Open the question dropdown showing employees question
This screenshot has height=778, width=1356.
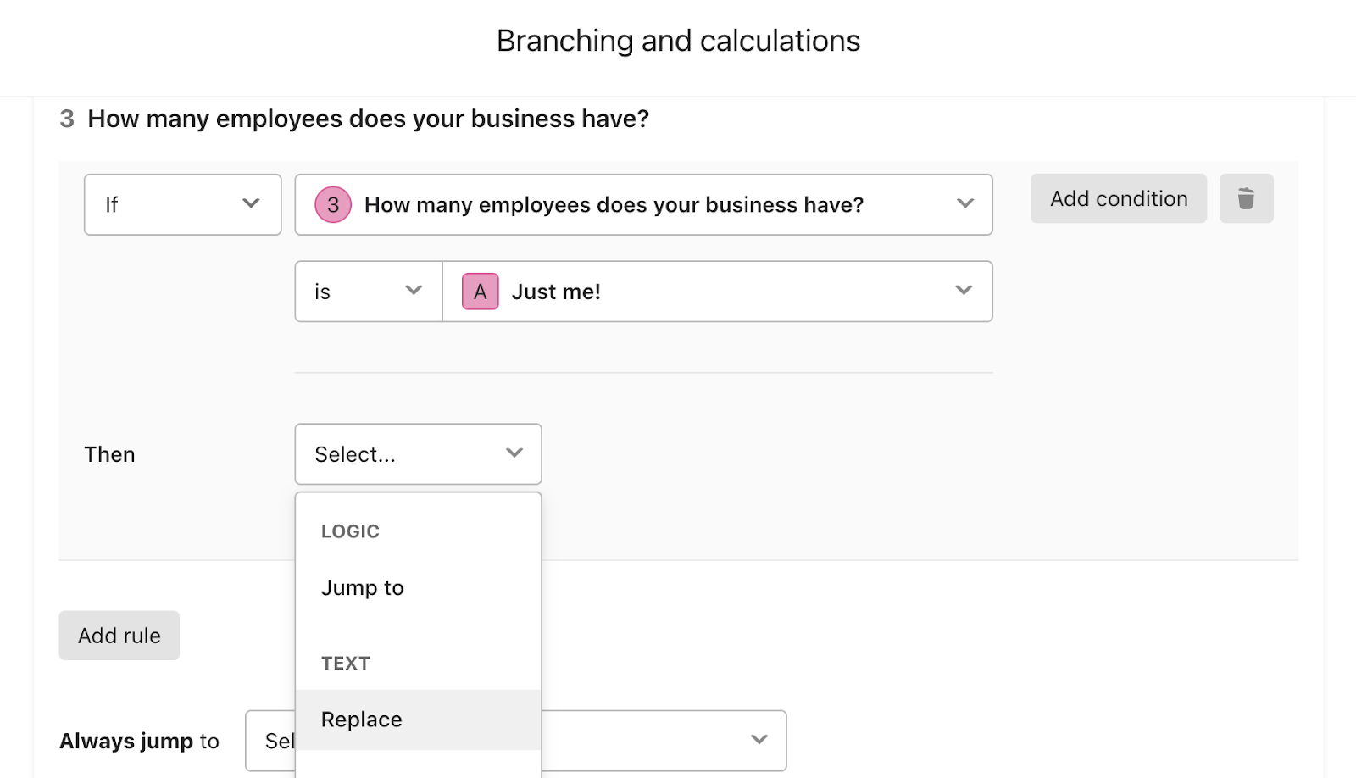(x=644, y=204)
